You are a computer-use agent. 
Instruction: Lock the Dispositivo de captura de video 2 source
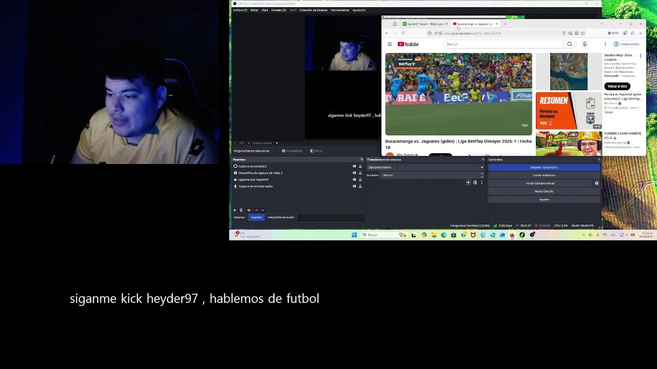pos(360,173)
